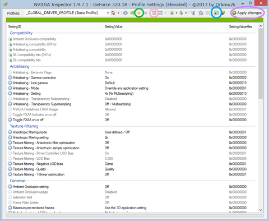
Task: Click gear icon beside Toggle FXAA on or off
Action: pyautogui.click(x=10, y=119)
